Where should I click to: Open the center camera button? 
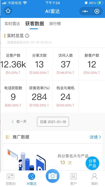click(x=52, y=176)
